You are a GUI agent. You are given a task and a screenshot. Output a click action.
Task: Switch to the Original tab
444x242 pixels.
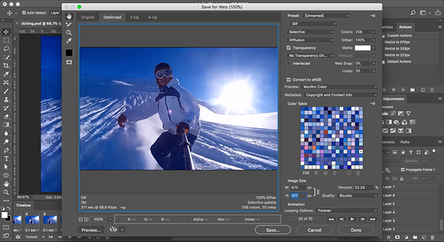point(87,17)
